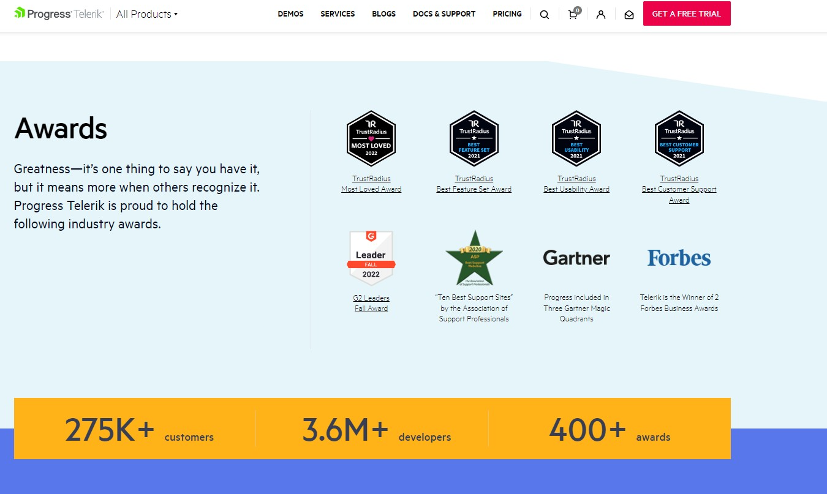
Task: Open Docs & Support in navigation
Action: coord(444,13)
